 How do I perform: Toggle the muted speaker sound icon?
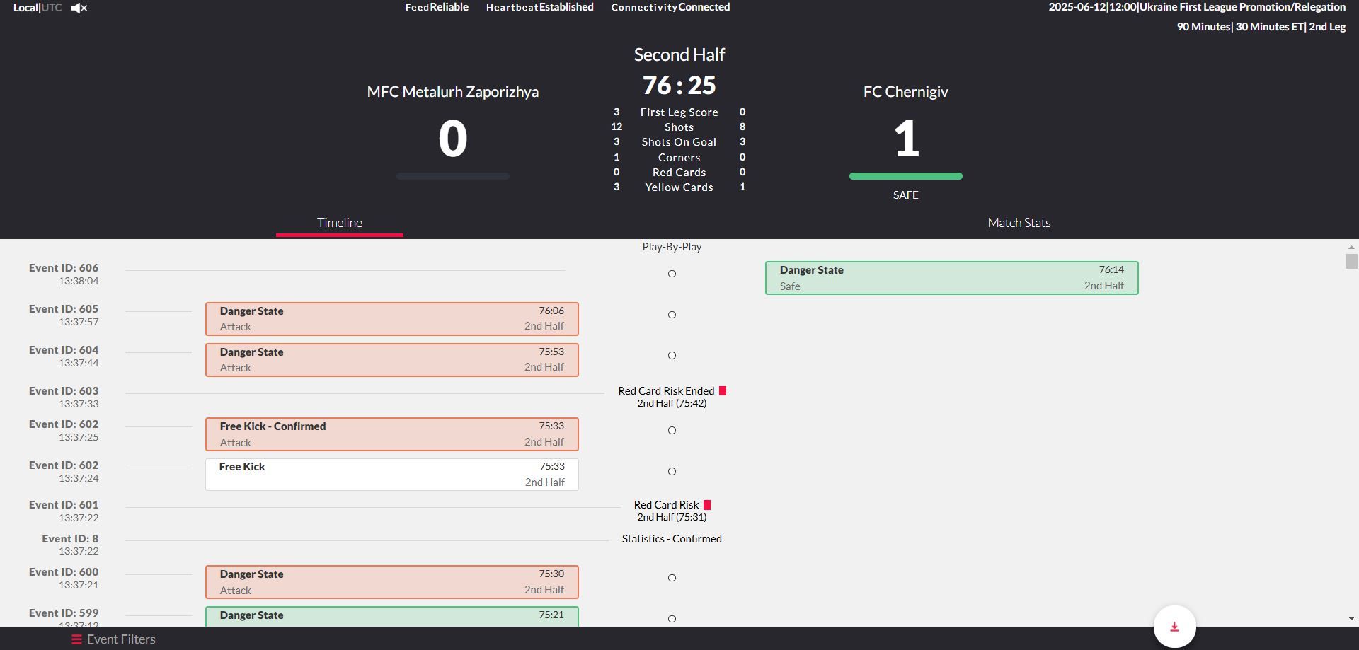coord(79,8)
